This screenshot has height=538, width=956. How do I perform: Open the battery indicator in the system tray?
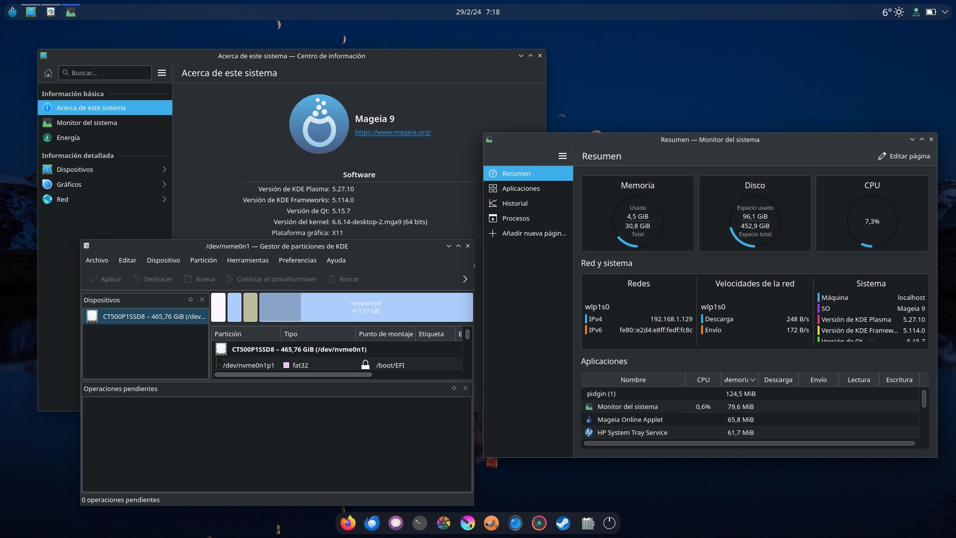(931, 12)
